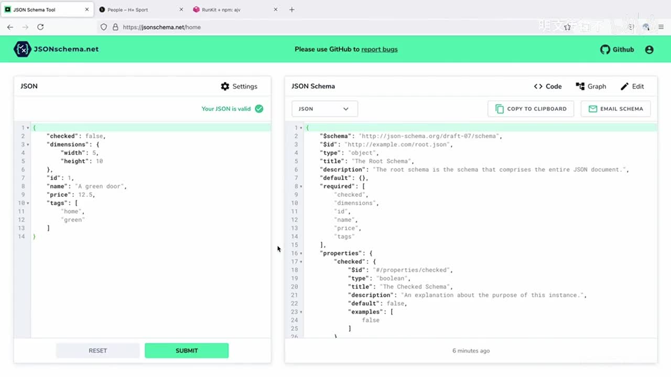
Task: Collapse the tags array in JSON editor
Action: tap(28, 203)
